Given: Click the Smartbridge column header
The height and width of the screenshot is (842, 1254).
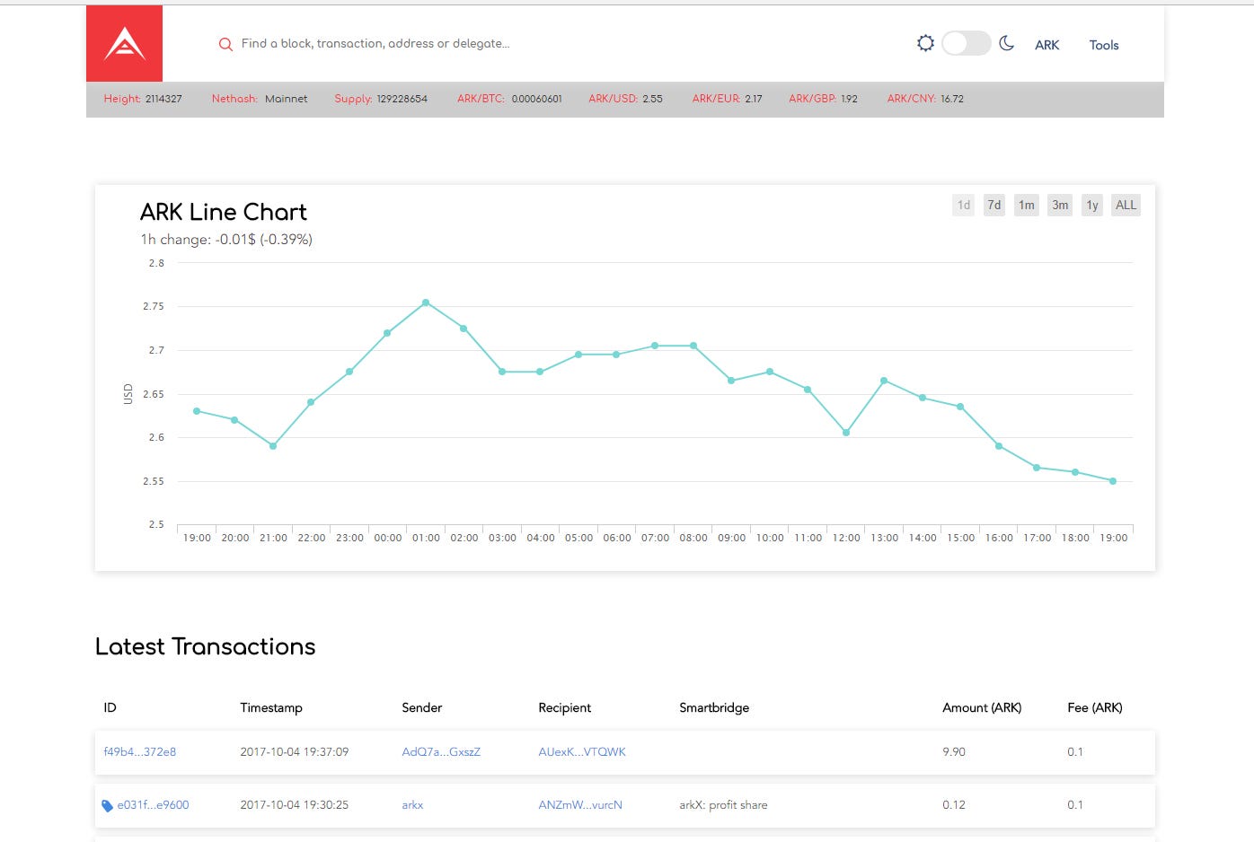Looking at the screenshot, I should pos(714,707).
